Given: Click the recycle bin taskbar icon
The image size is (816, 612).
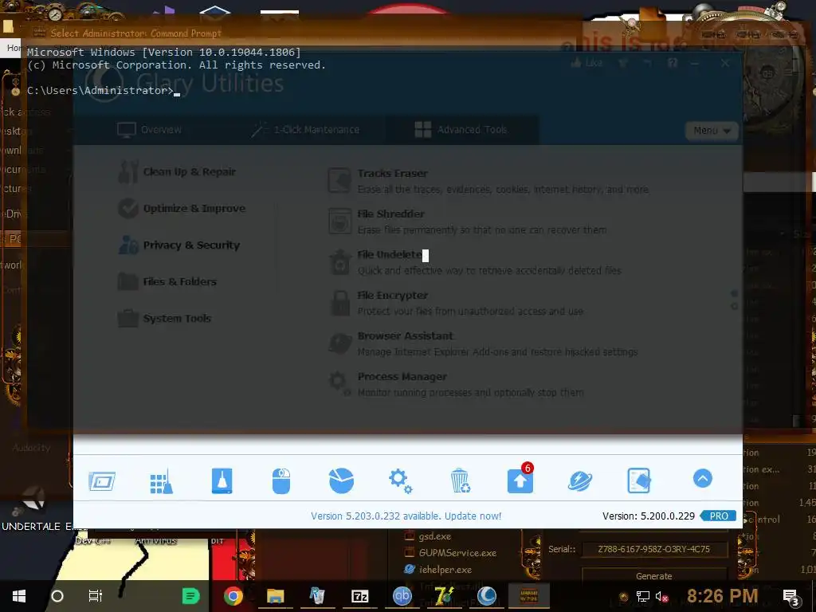Looking at the screenshot, I should [x=317, y=596].
